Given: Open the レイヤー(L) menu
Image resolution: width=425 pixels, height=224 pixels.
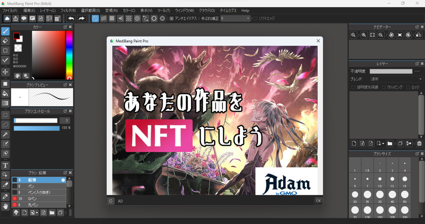Looking at the screenshot, I should point(48,11).
